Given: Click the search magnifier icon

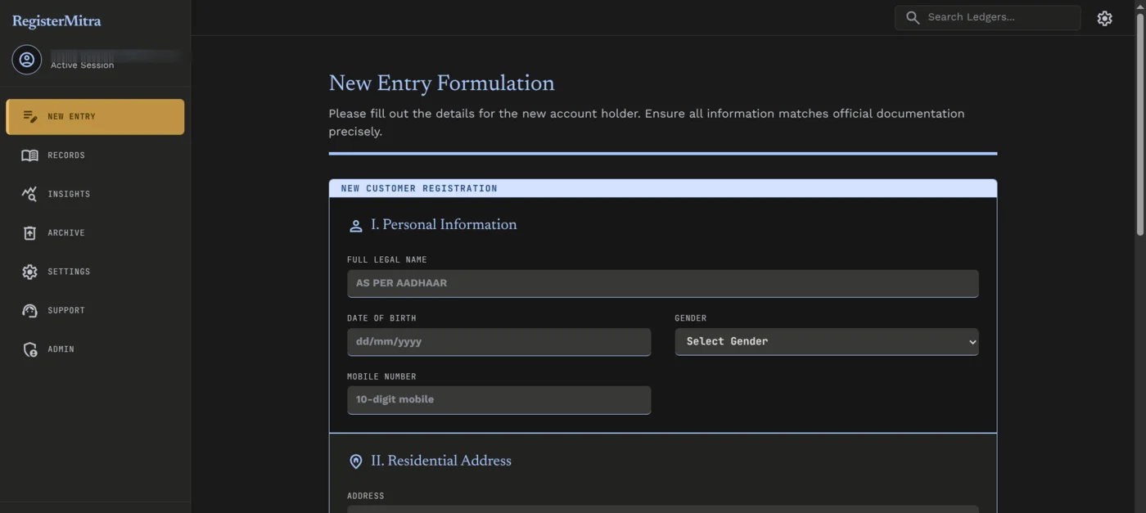Looking at the screenshot, I should (913, 17).
